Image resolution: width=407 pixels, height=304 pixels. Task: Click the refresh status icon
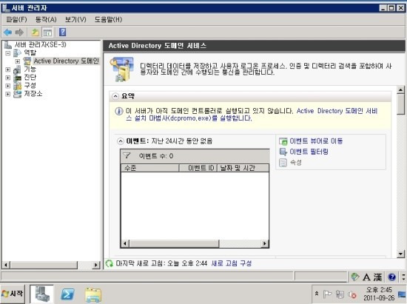(x=110, y=263)
